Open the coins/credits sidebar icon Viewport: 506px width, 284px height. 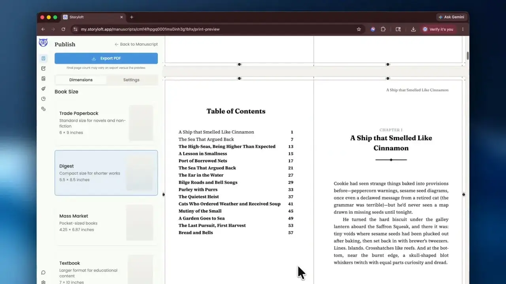(x=43, y=109)
